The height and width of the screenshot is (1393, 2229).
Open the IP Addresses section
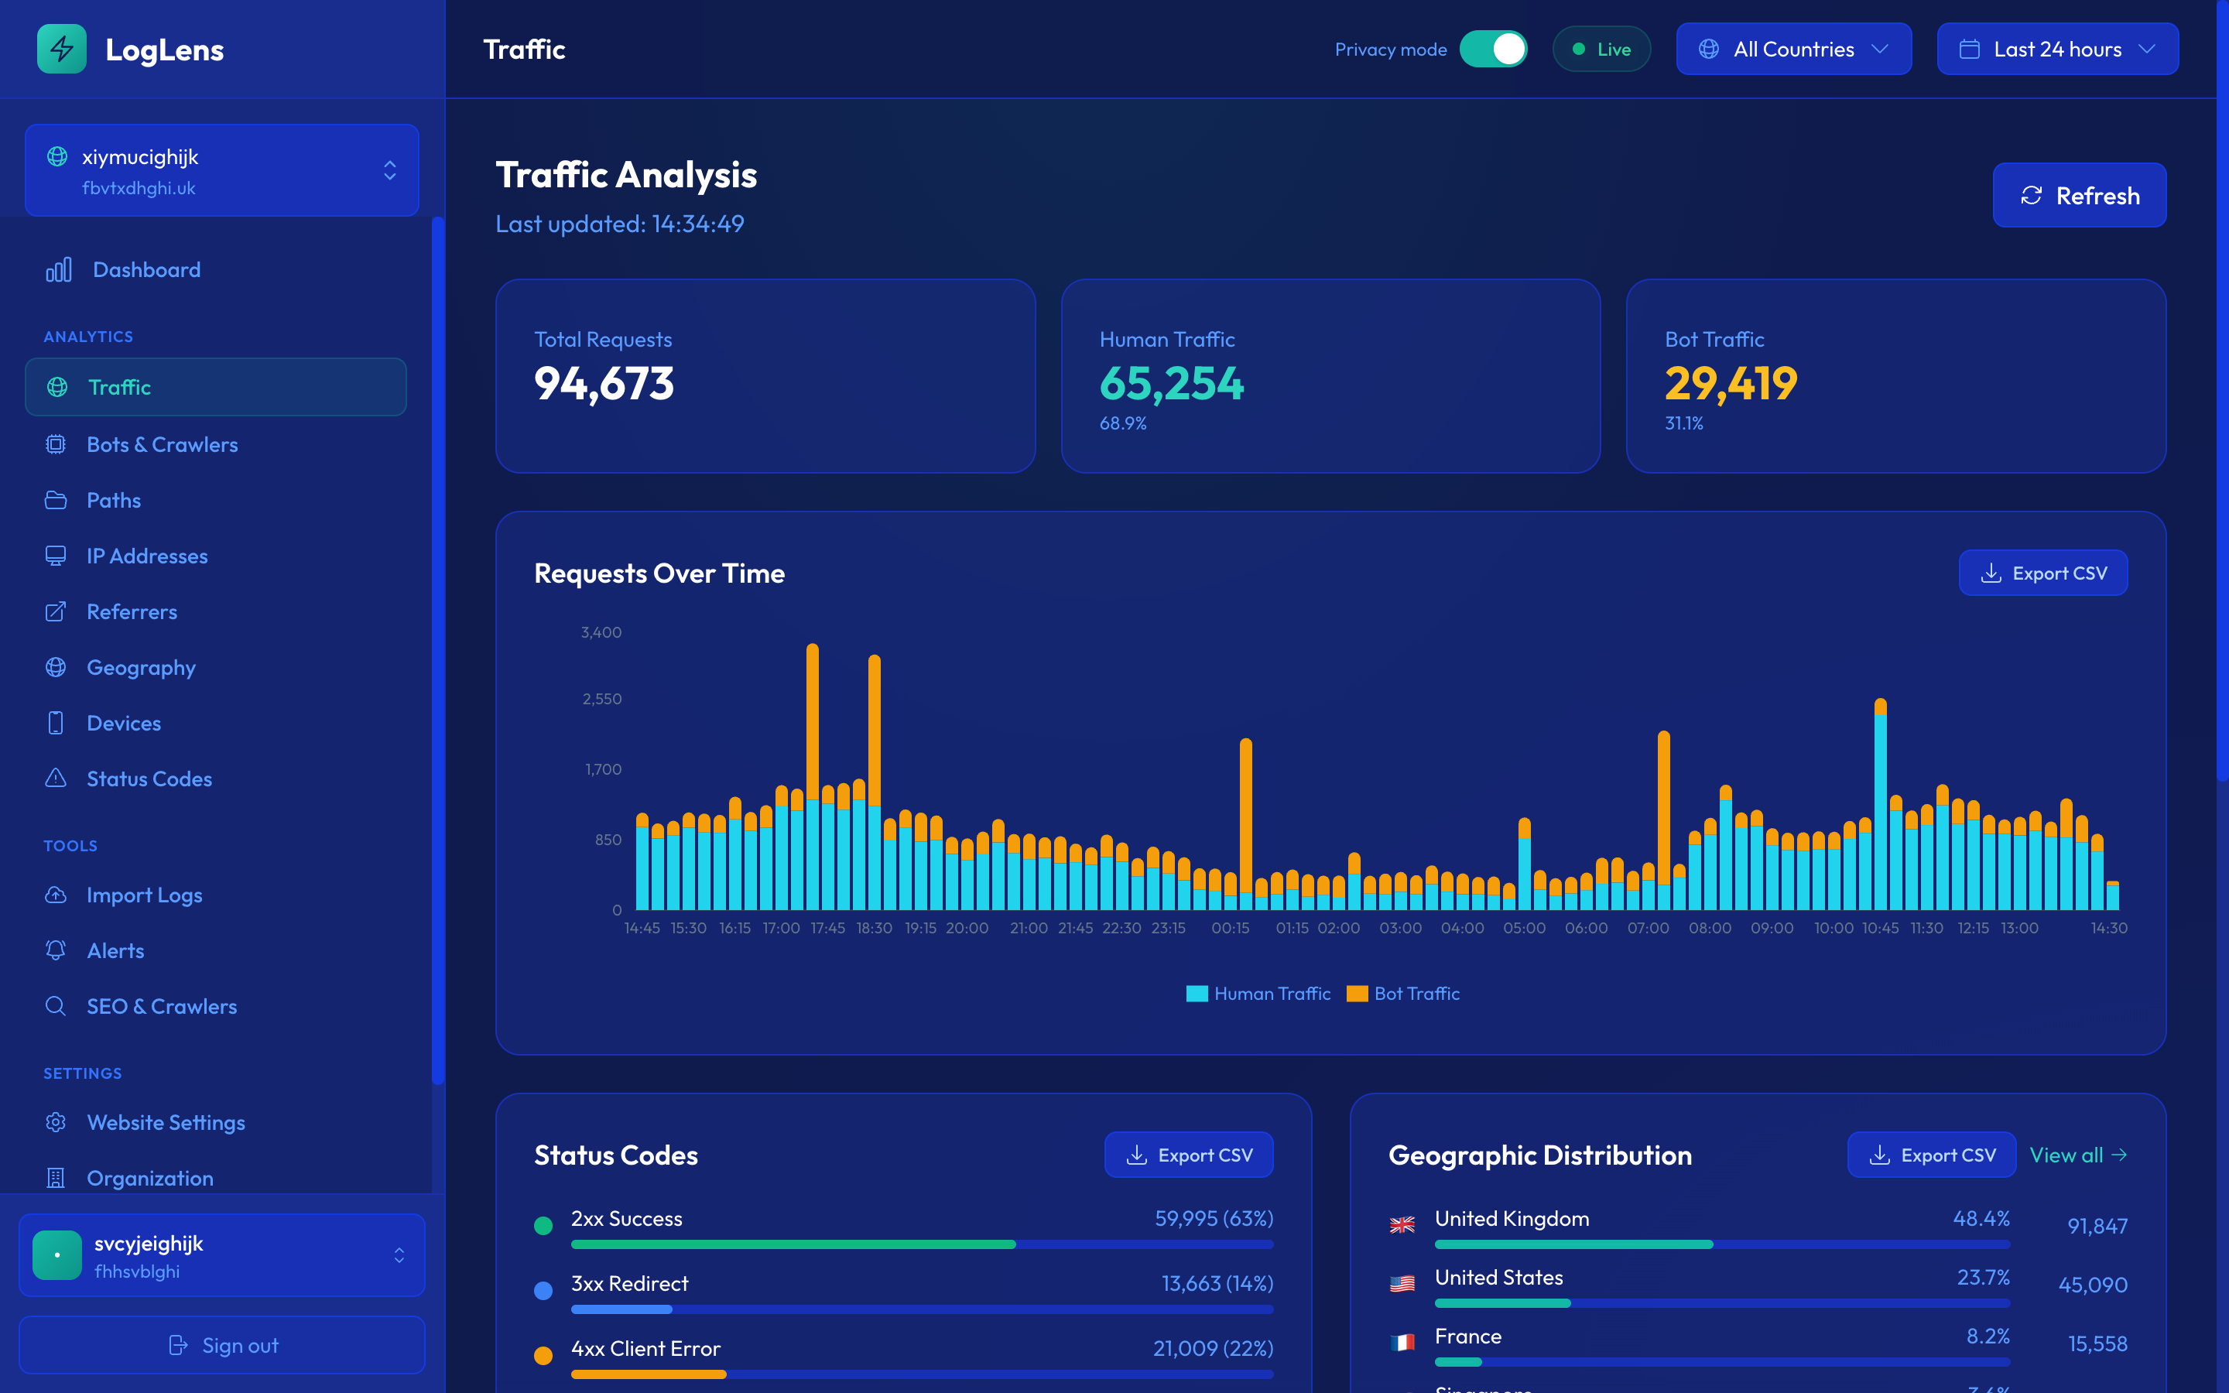point(146,556)
